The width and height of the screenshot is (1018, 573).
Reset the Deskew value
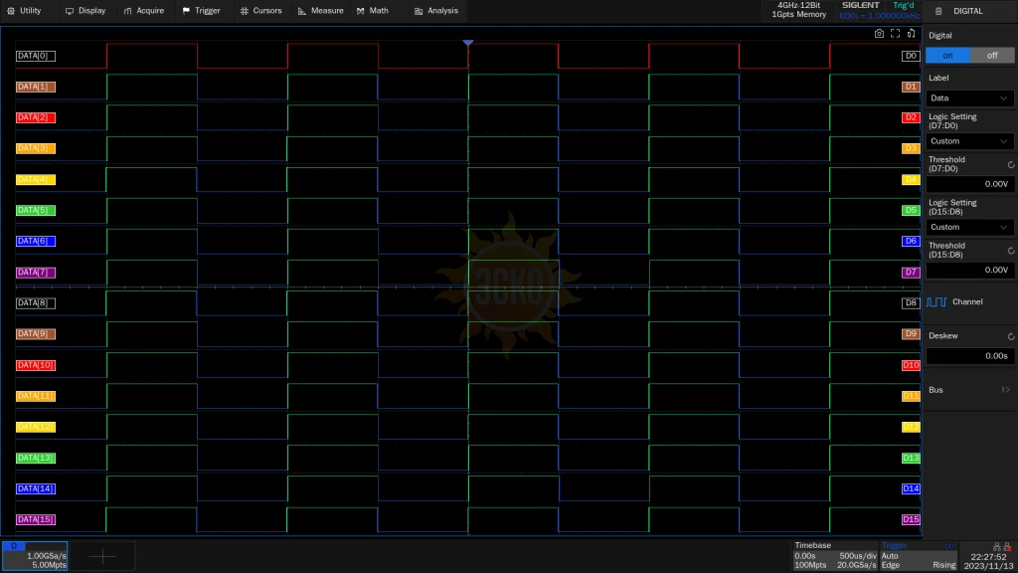pyautogui.click(x=1011, y=336)
